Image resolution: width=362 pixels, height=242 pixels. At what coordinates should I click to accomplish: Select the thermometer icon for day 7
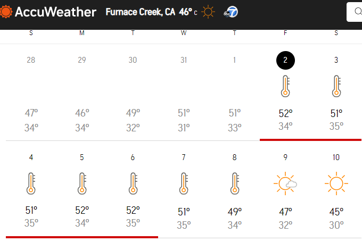tap(184, 183)
